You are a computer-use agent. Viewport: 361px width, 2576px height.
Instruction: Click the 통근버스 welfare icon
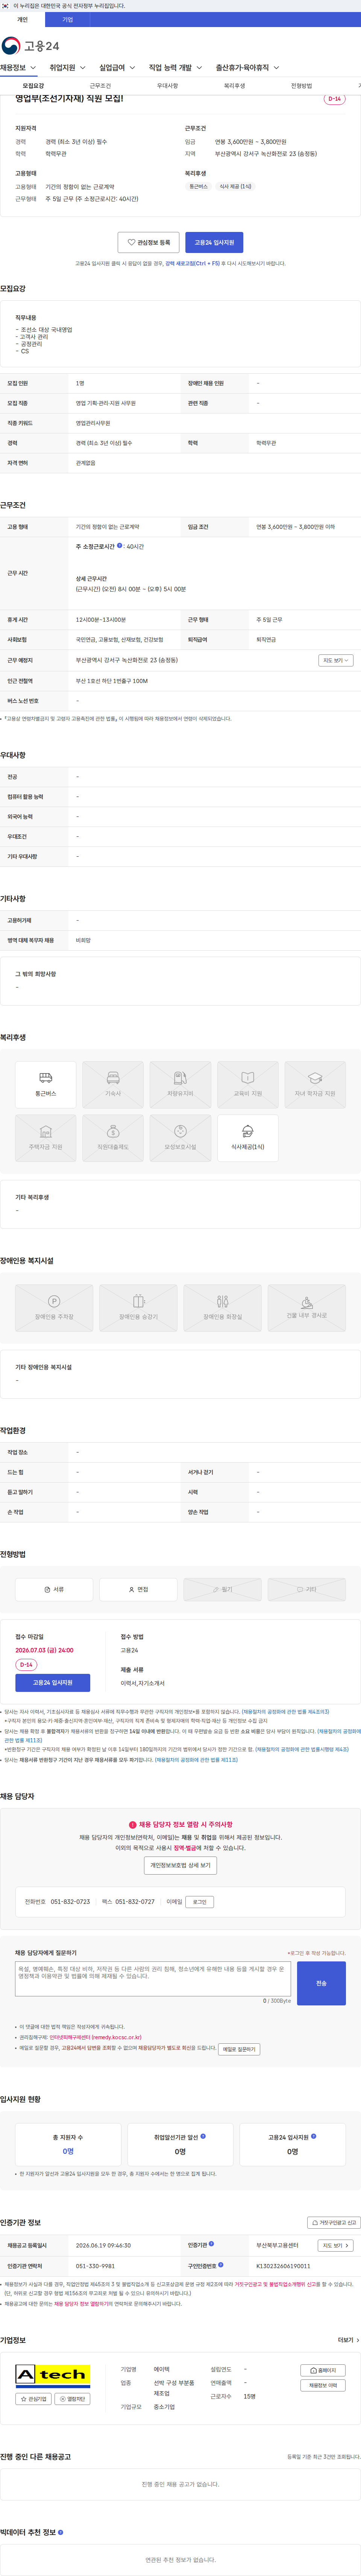tap(45, 1085)
